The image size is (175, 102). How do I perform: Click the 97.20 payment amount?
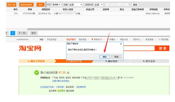tap(62, 72)
